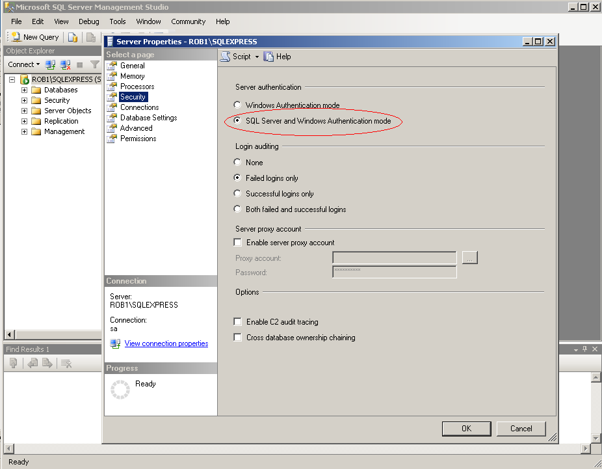Enable C2 audit tracing checkbox
The width and height of the screenshot is (602, 469).
238,321
